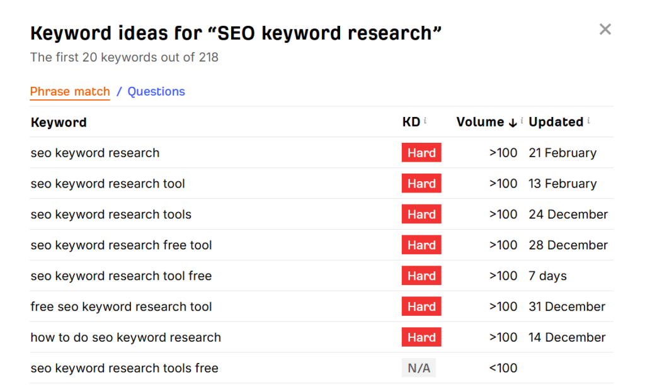Open the keyword "seo keyword research tool"
Screen dimensions: 645x385
tap(108, 183)
